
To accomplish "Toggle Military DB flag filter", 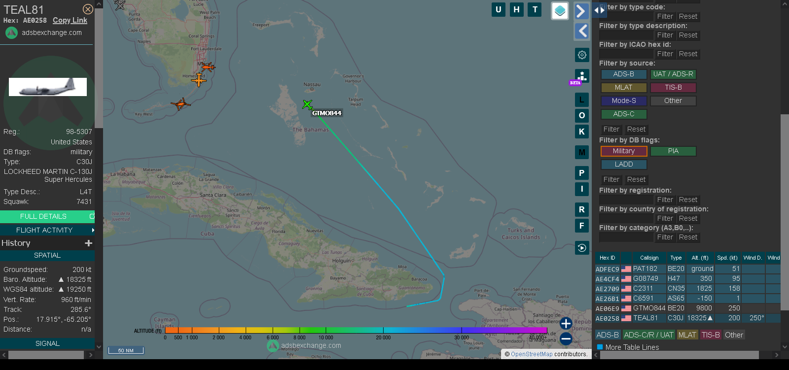I will click(624, 151).
